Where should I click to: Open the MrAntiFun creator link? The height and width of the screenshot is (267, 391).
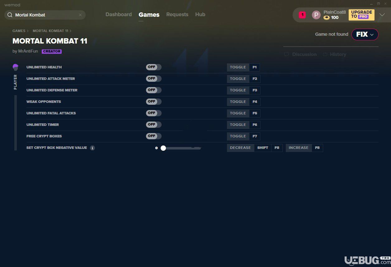pos(28,51)
